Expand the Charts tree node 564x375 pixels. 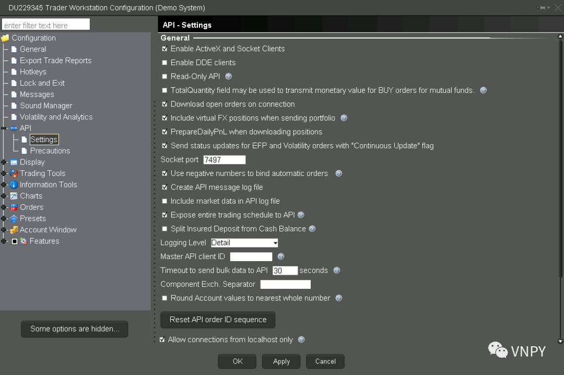click(x=4, y=196)
